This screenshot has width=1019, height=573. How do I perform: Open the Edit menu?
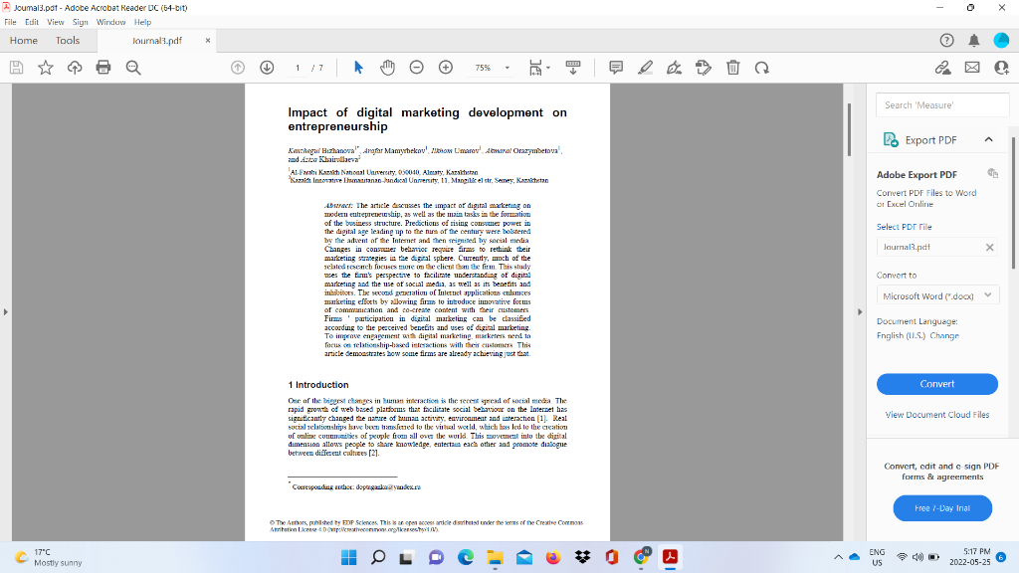(31, 21)
